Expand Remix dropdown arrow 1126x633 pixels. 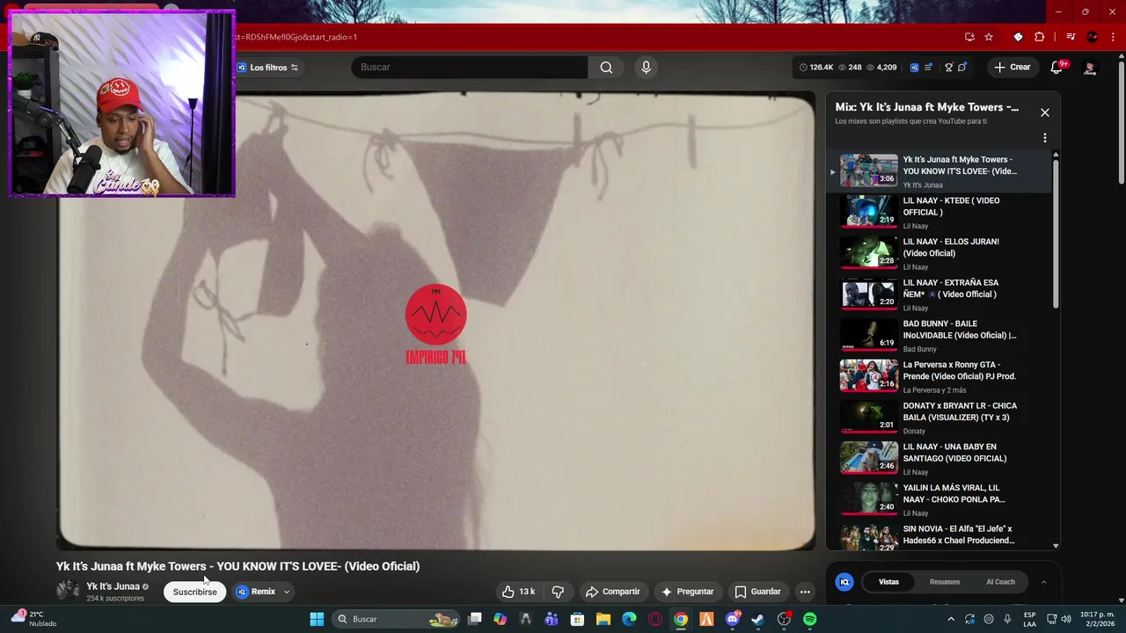287,592
